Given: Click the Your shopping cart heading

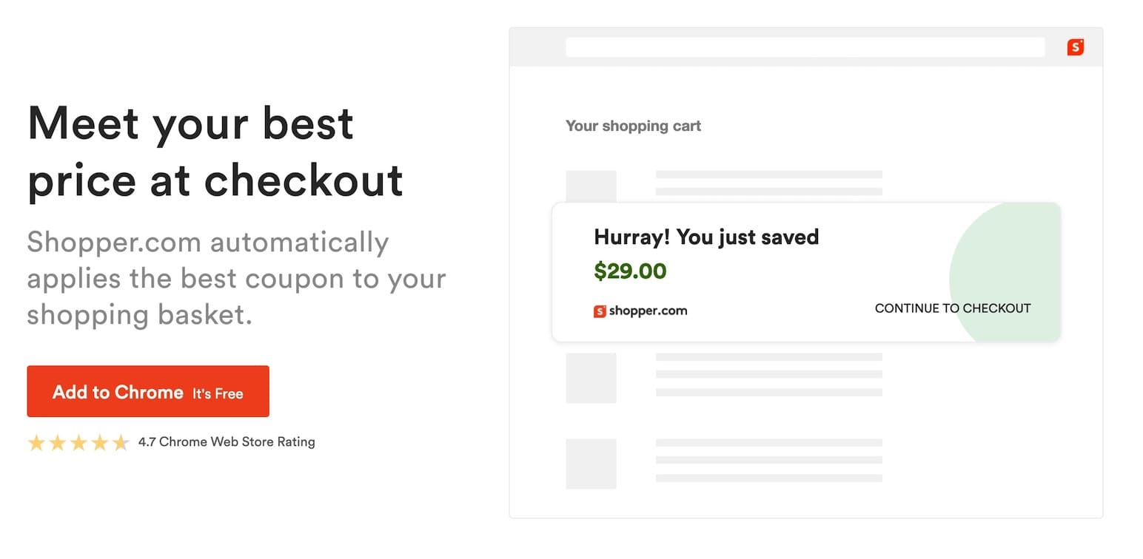Looking at the screenshot, I should 633,126.
